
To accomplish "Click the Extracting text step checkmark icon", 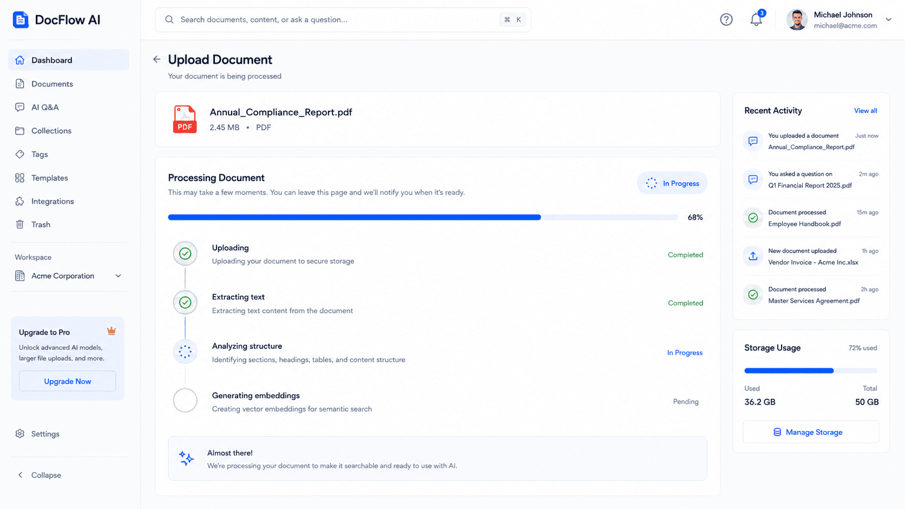I will [x=185, y=302].
